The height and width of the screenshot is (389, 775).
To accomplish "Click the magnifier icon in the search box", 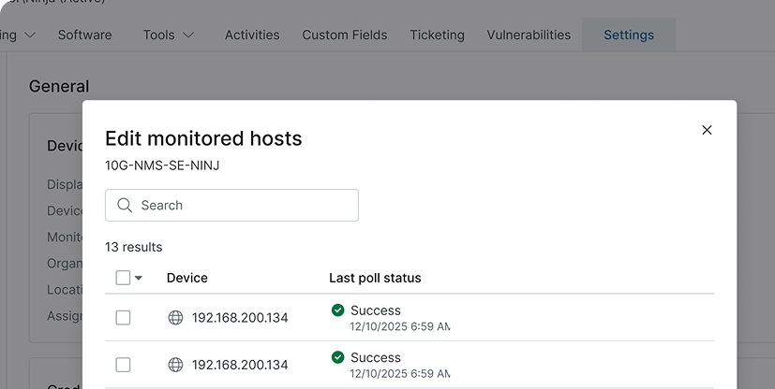I will (125, 205).
